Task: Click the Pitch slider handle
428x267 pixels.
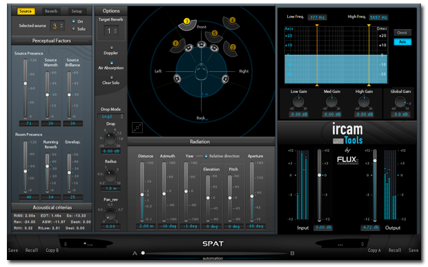Action: tap(230, 198)
